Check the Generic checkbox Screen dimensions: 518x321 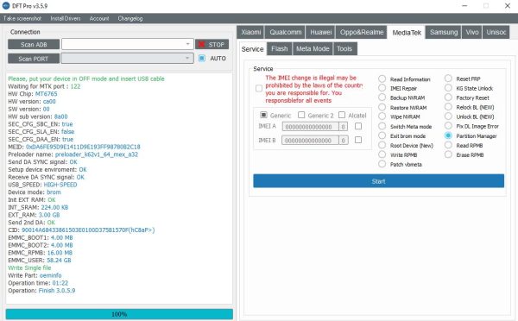[x=263, y=115]
